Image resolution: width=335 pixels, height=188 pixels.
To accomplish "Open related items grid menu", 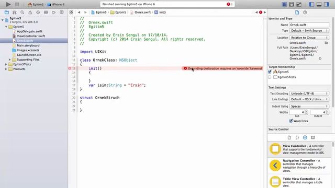I will (71, 13).
